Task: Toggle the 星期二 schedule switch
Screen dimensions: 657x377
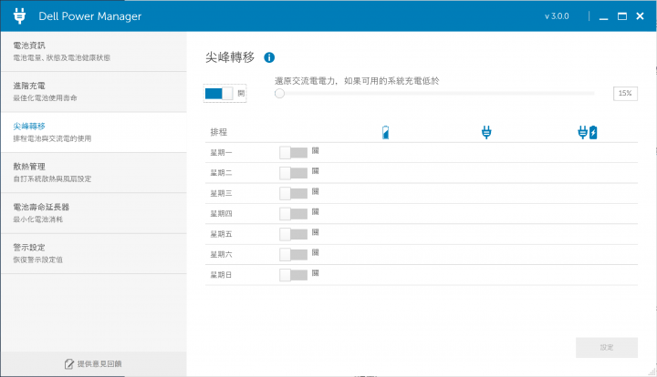Action: click(x=293, y=173)
